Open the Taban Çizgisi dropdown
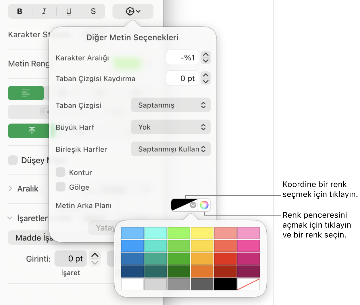 171,105
